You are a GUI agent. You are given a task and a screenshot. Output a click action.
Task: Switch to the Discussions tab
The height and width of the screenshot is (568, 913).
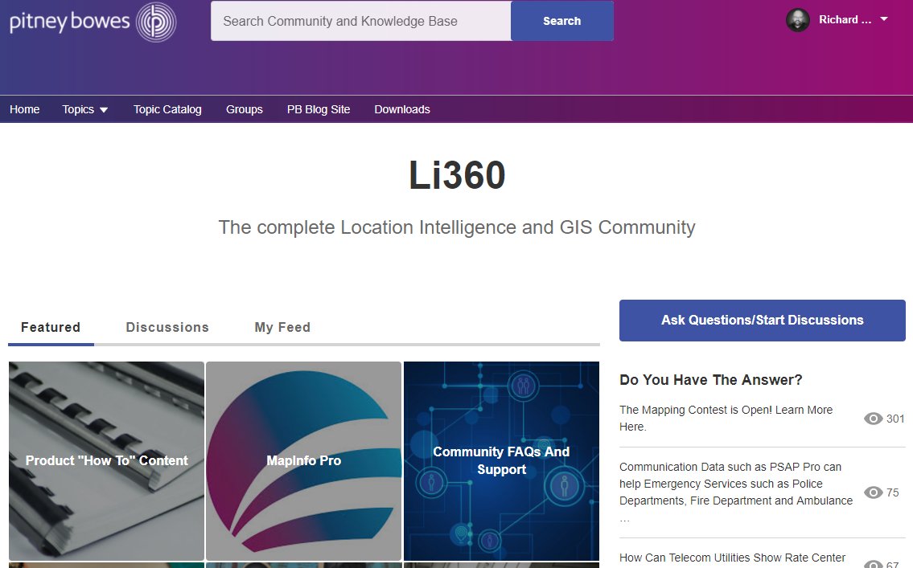pyautogui.click(x=167, y=327)
